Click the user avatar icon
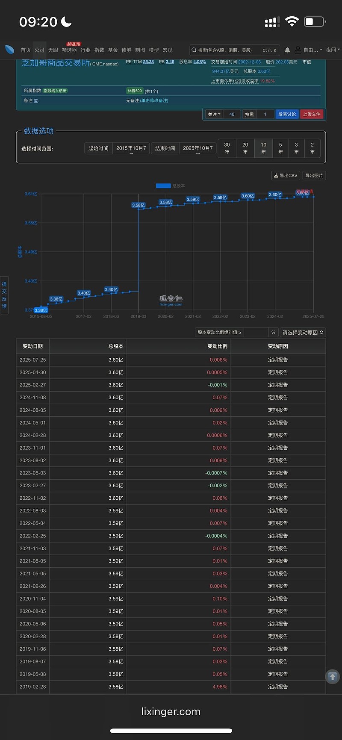This screenshot has height=740, width=342. pos(298,50)
